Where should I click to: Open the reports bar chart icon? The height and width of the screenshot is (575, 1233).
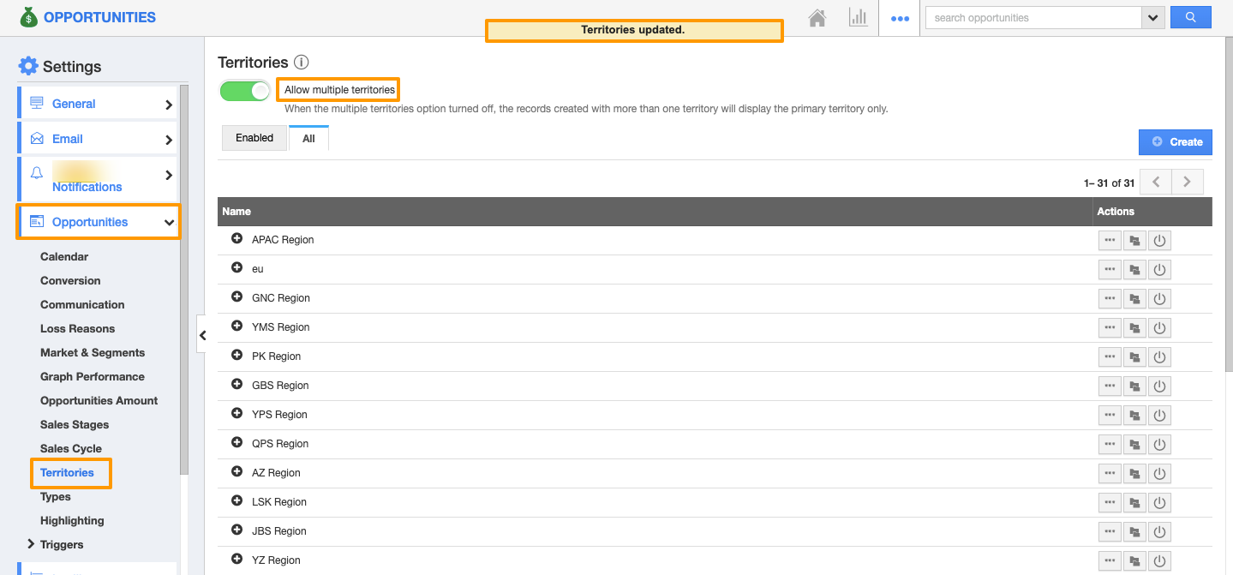click(x=858, y=18)
